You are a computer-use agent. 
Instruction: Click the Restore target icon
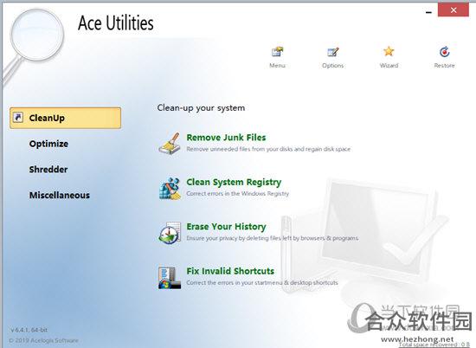click(x=445, y=52)
